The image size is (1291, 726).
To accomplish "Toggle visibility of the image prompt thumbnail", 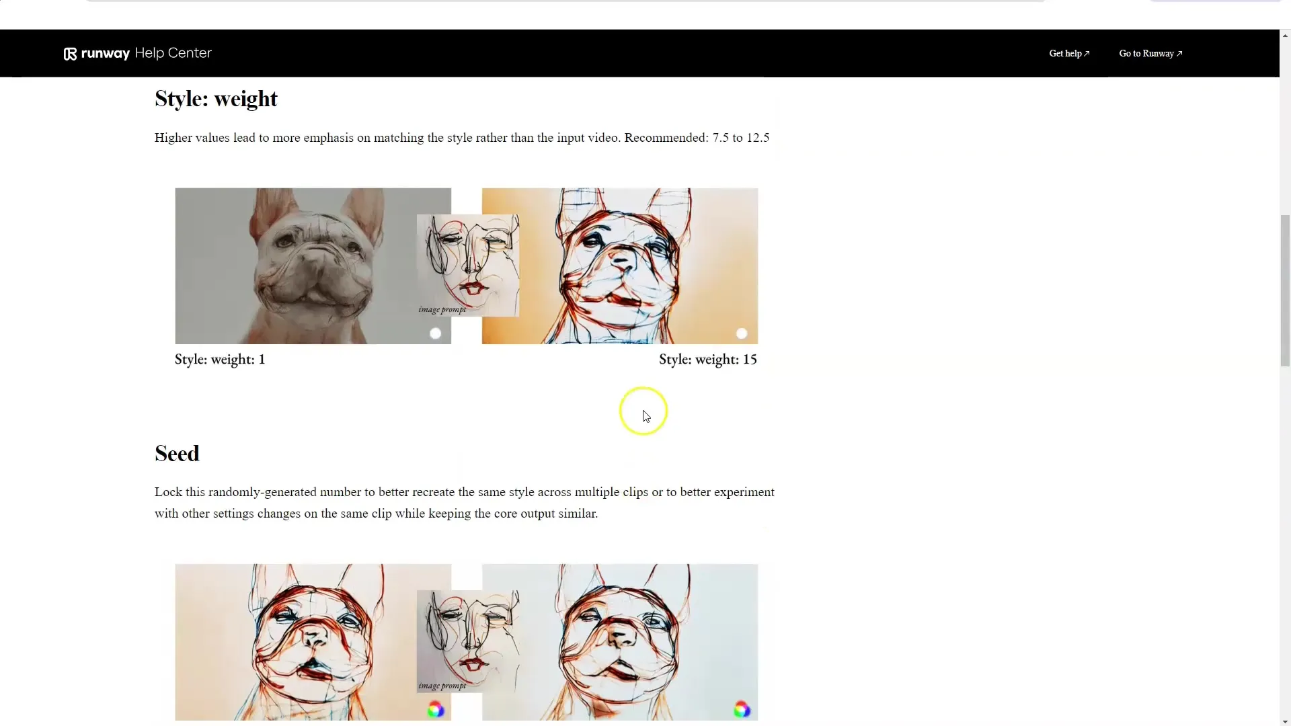I will tap(435, 333).
